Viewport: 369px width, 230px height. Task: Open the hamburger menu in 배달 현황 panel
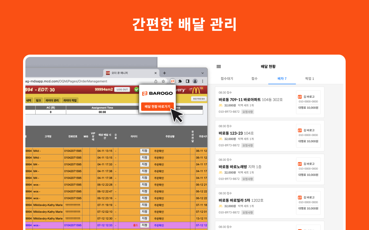click(219, 66)
